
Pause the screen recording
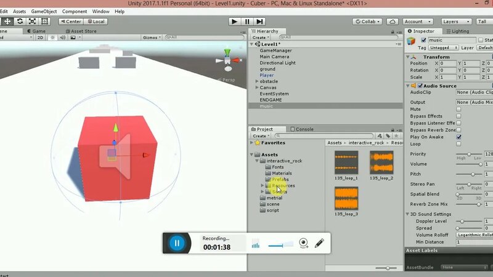(177, 243)
